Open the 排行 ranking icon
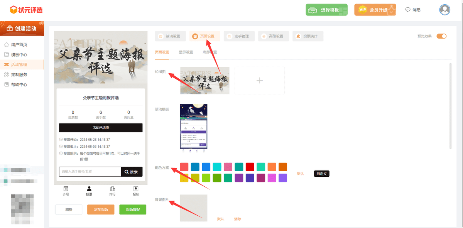Image resolution: width=463 pixels, height=228 pixels. [112, 191]
